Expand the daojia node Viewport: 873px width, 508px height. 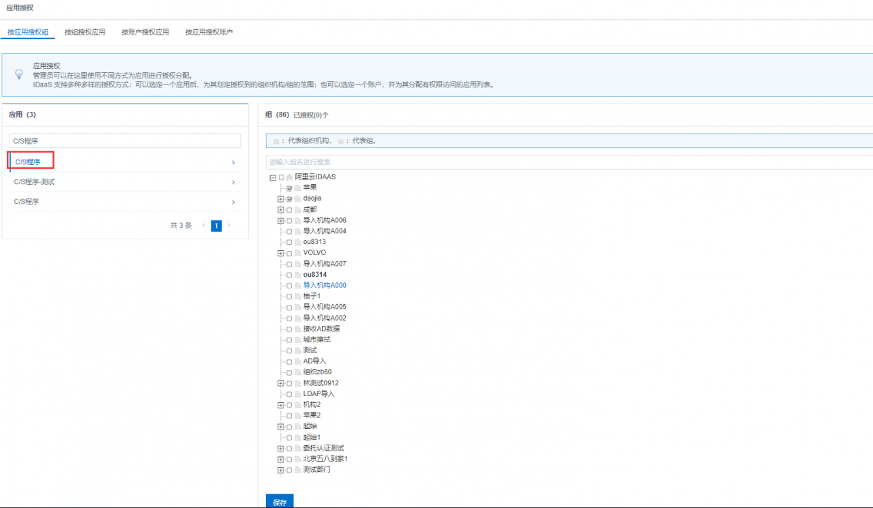[280, 199]
